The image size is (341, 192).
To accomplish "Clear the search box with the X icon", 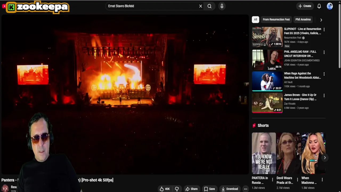I will (x=201, y=6).
